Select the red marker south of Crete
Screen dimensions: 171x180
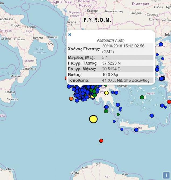(x=101, y=141)
